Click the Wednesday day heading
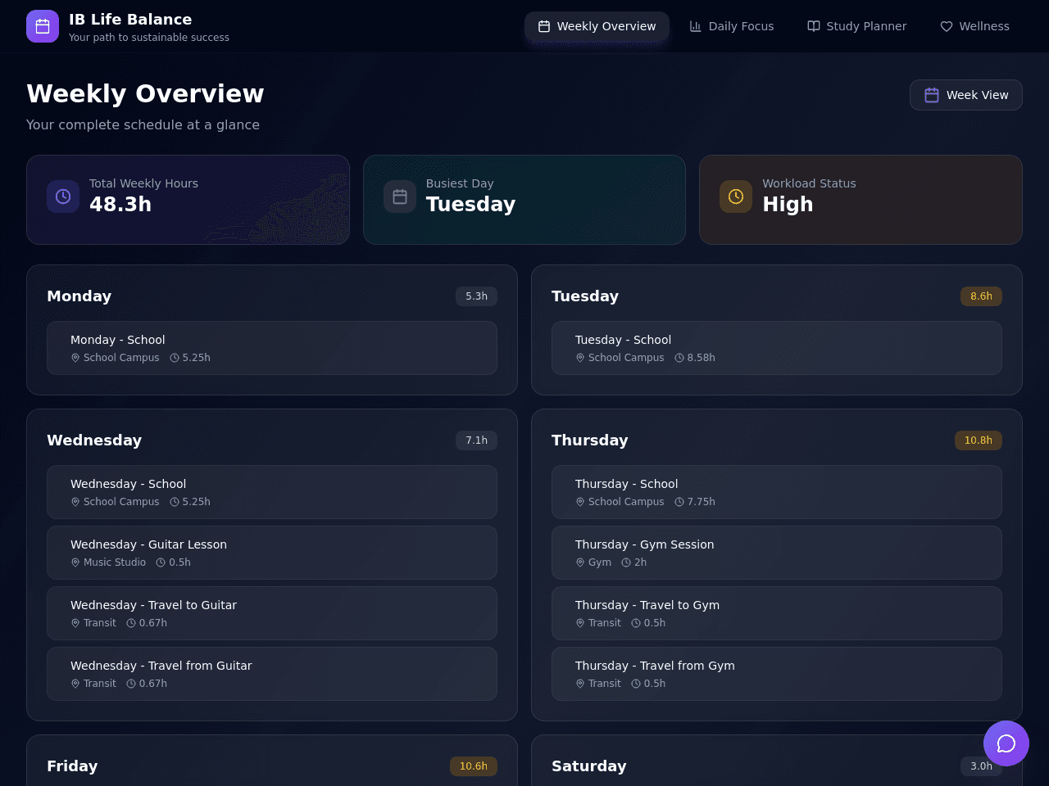Image resolution: width=1049 pixels, height=786 pixels. [x=94, y=440]
